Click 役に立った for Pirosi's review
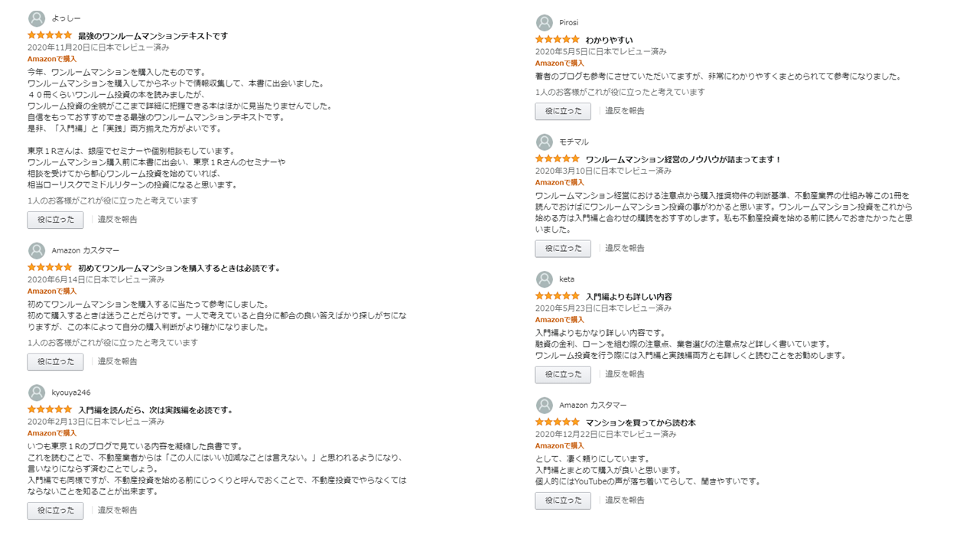 [563, 111]
